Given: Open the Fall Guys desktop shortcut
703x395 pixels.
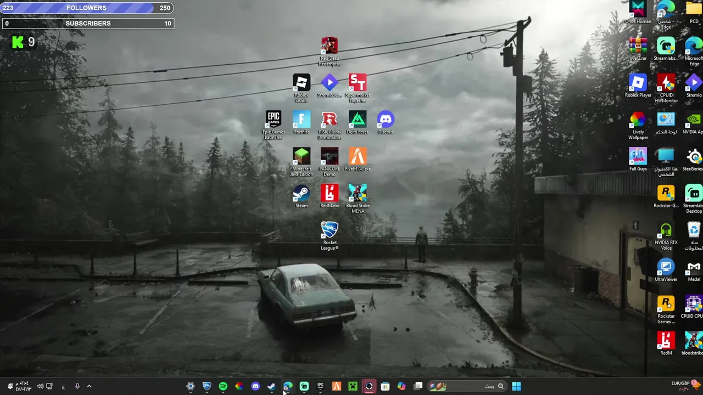Looking at the screenshot, I should 638,160.
